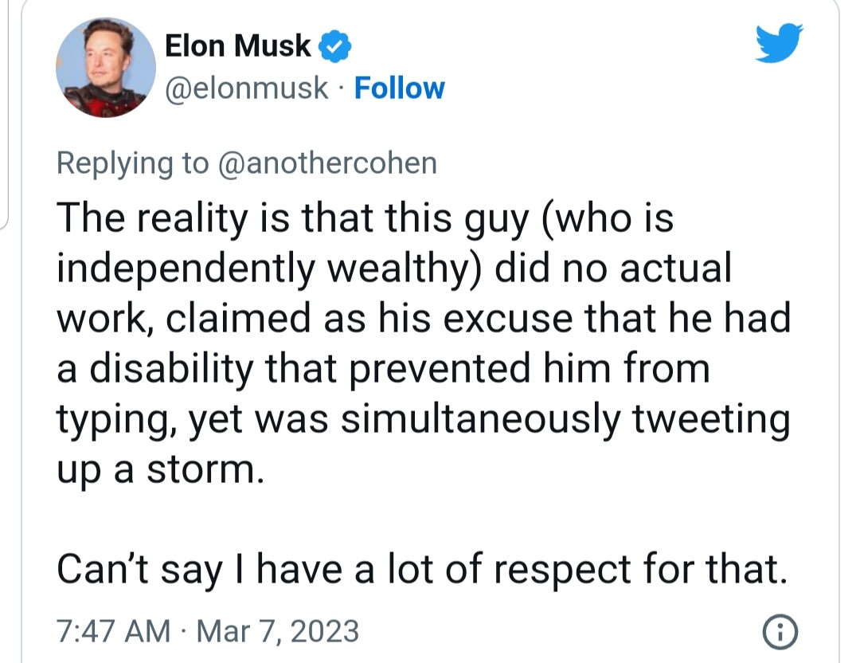
Task: Click the 7:47 AM timestamp
Action: [x=113, y=632]
